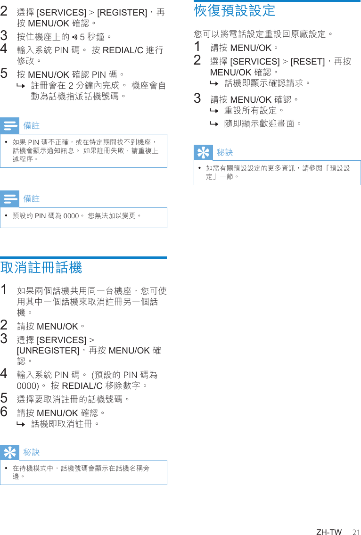The width and height of the screenshot is (361, 535).
Task: Click the text [SERVICES] > [REGISTER]
Action: 92,13
